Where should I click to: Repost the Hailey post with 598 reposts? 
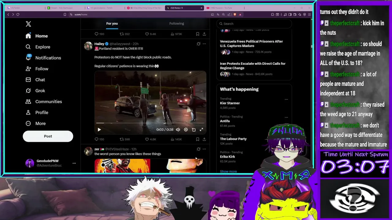[x=125, y=139]
